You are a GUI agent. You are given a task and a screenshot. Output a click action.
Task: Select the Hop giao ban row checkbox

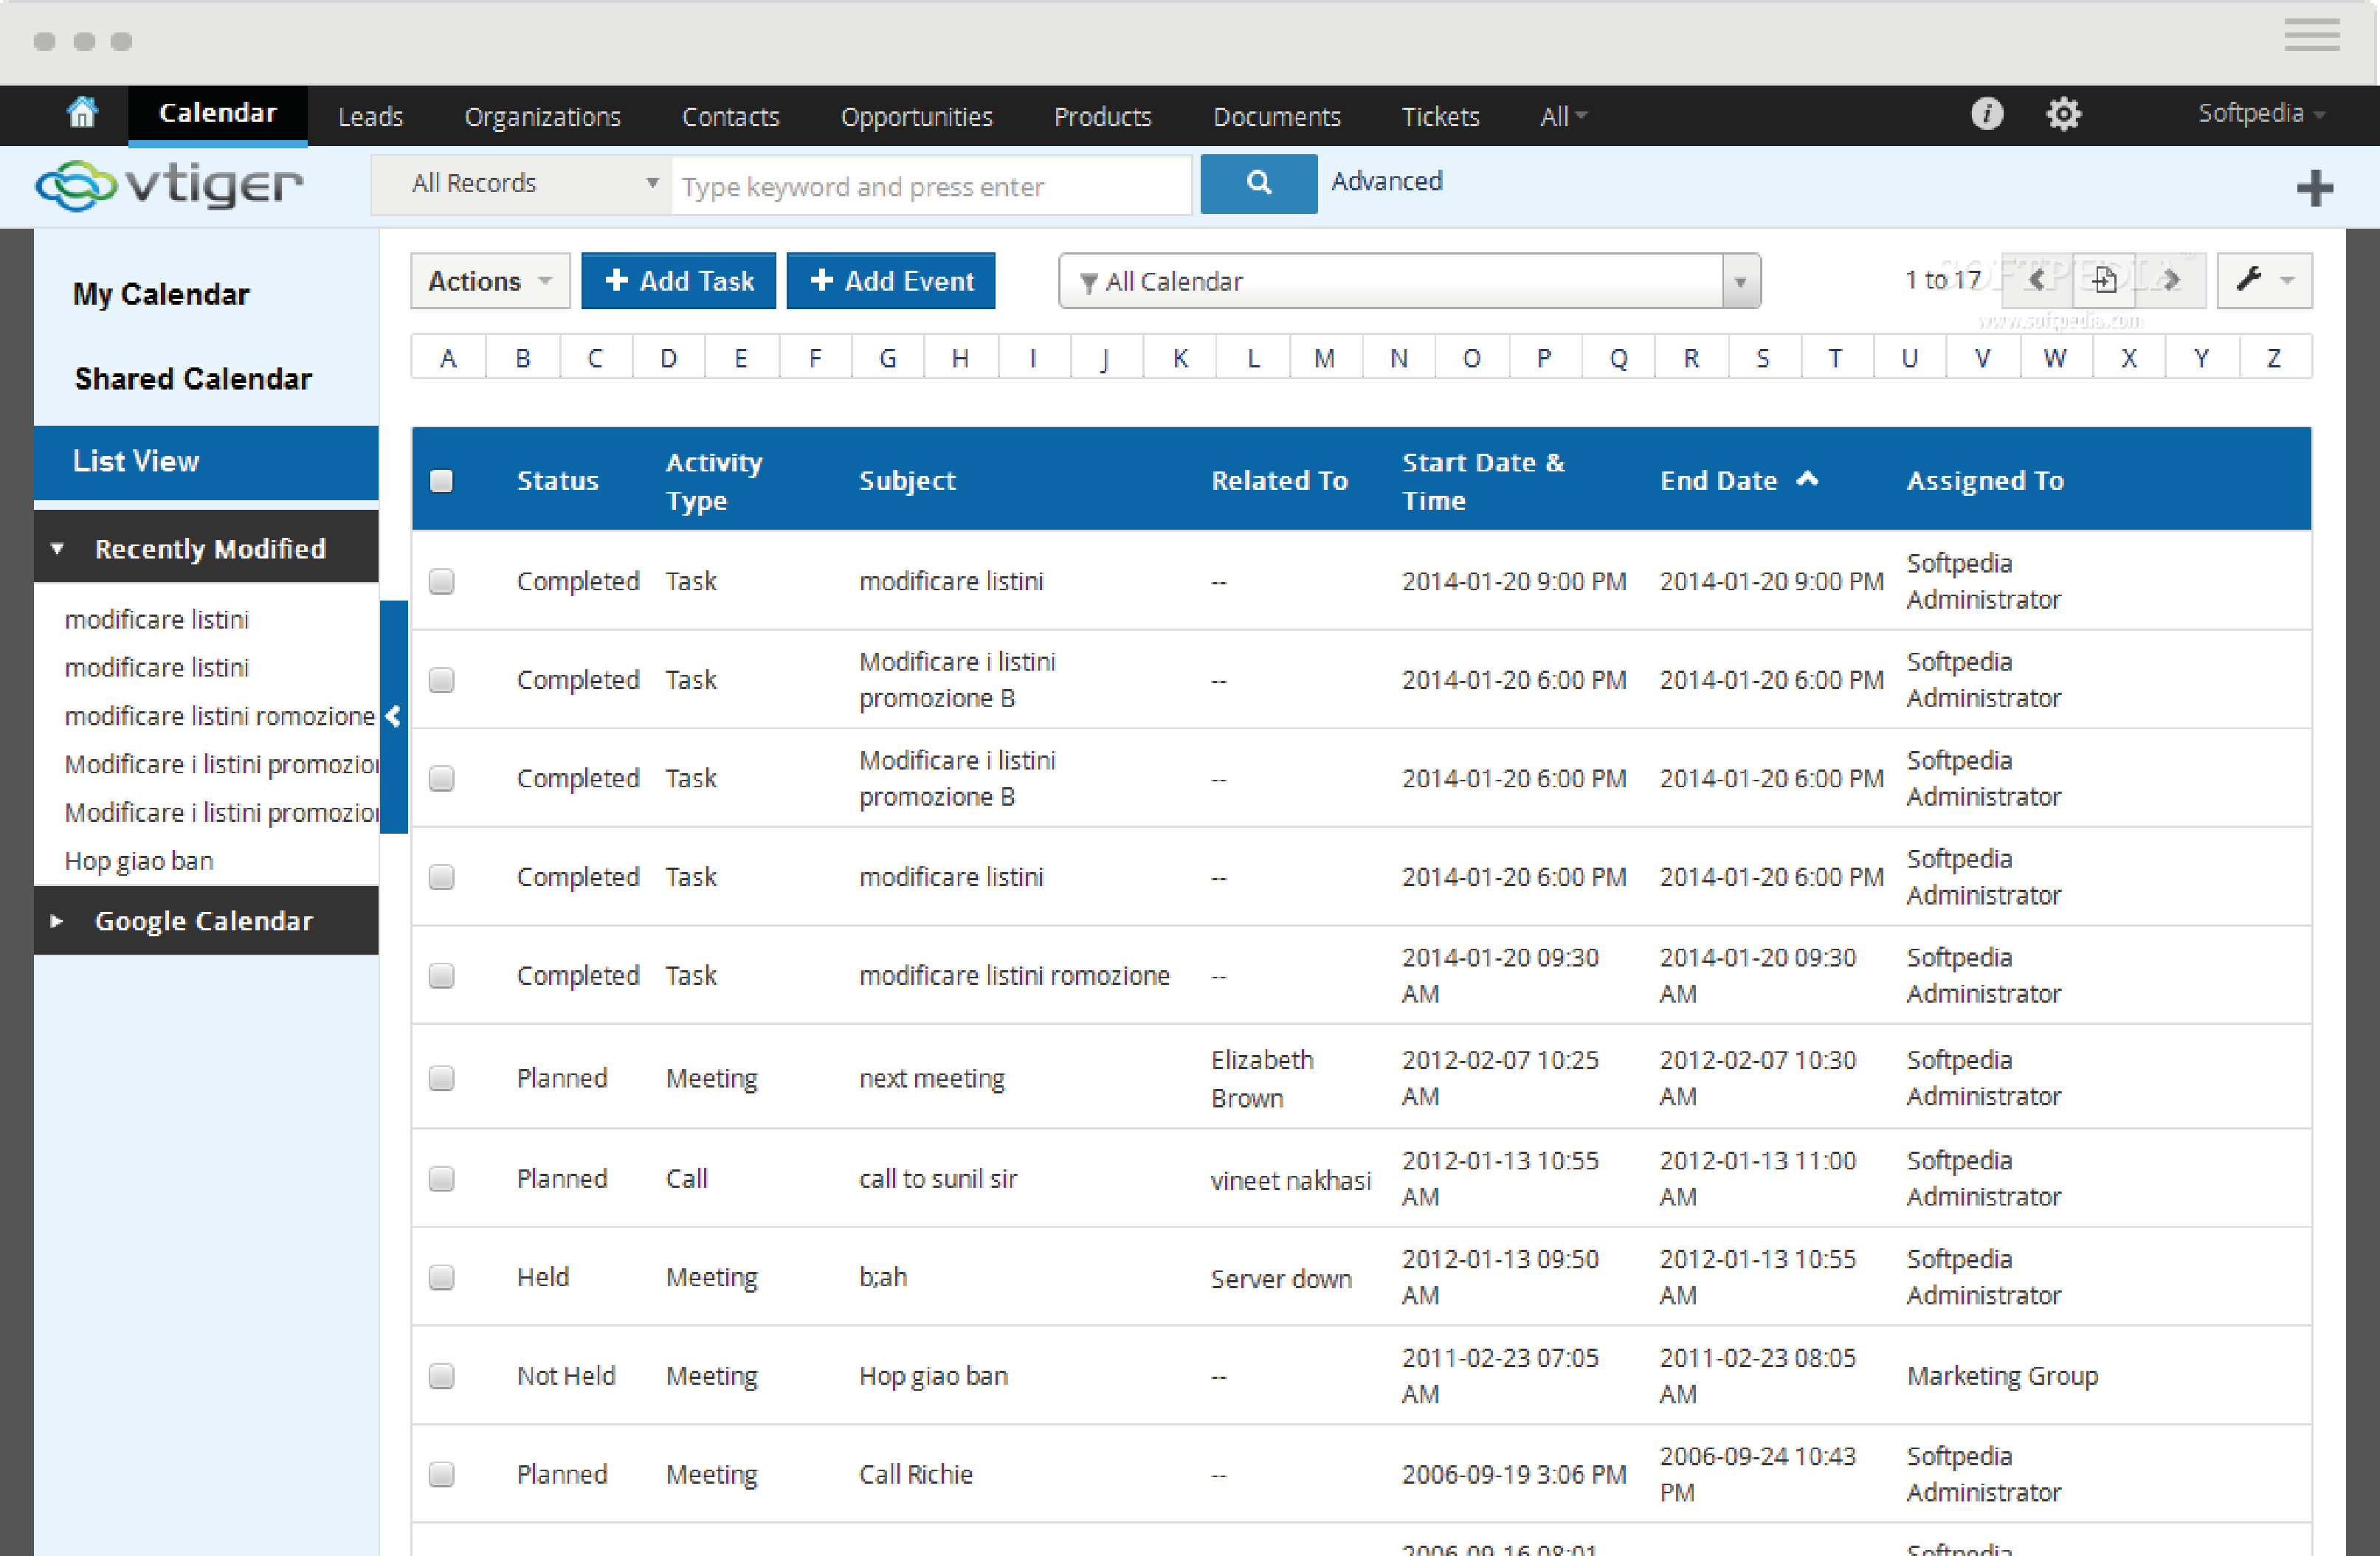point(441,1376)
